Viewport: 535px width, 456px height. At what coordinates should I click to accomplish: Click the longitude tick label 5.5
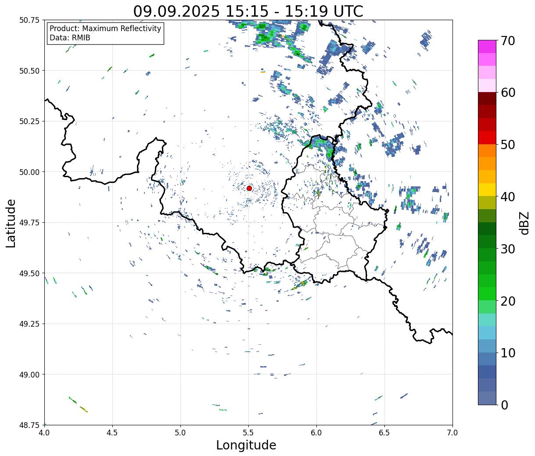pos(248,432)
